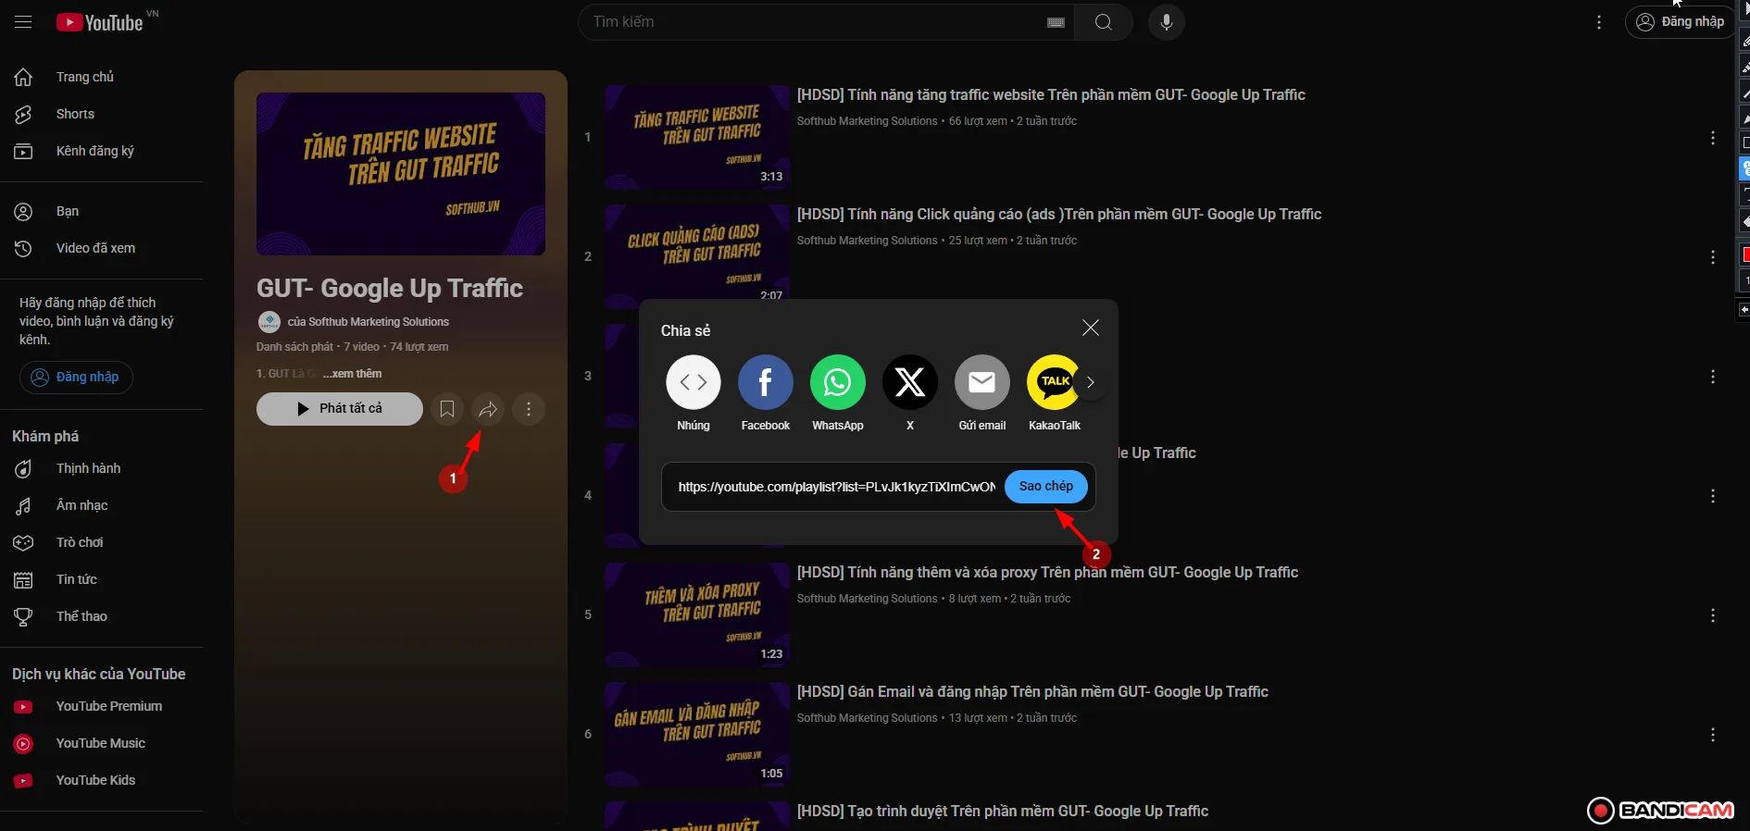
Task: Open Gán Email và đăng nhập thumbnail
Action: (697, 734)
